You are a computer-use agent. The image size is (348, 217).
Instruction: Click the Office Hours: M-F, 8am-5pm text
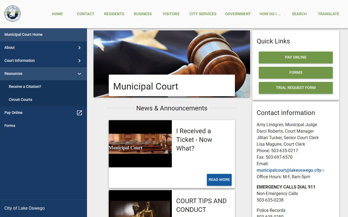283,177
